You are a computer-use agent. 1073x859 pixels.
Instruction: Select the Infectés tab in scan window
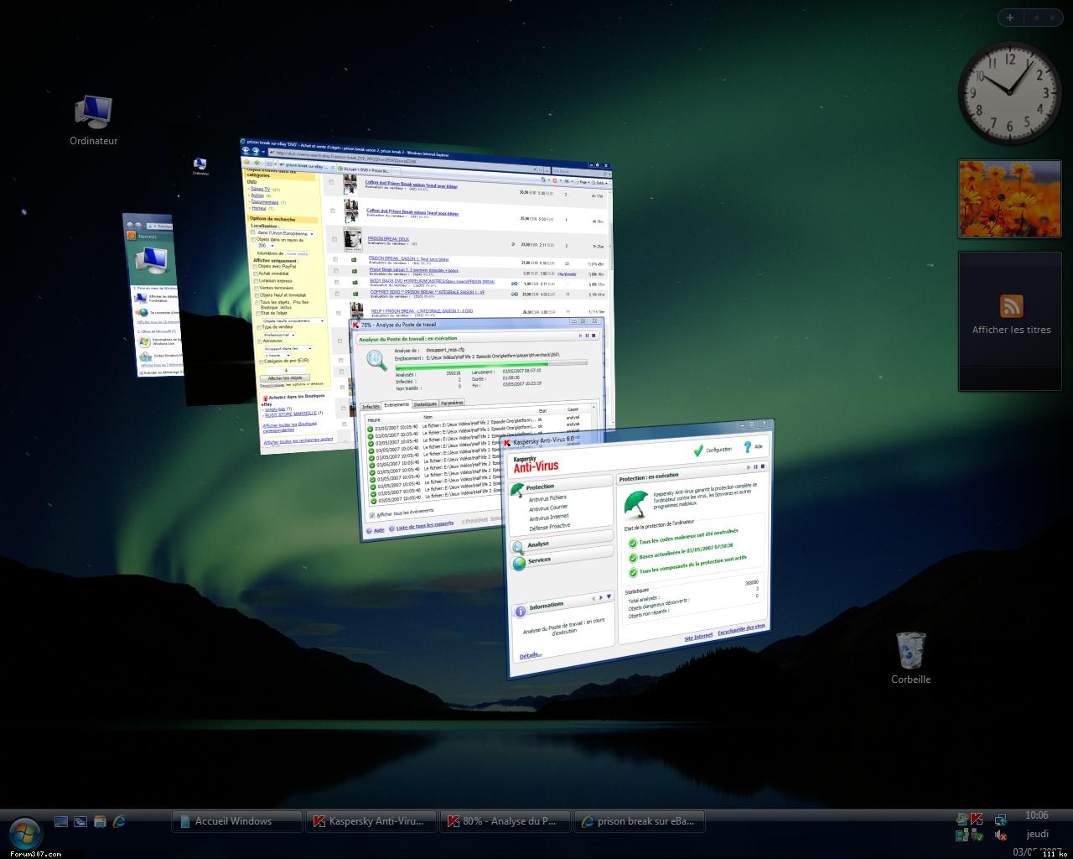(371, 406)
